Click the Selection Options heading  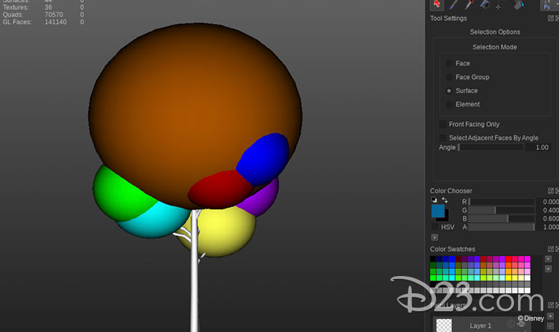[494, 32]
